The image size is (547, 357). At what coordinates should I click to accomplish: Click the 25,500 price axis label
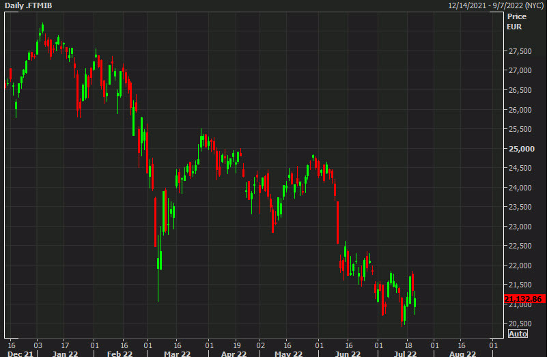point(520,129)
